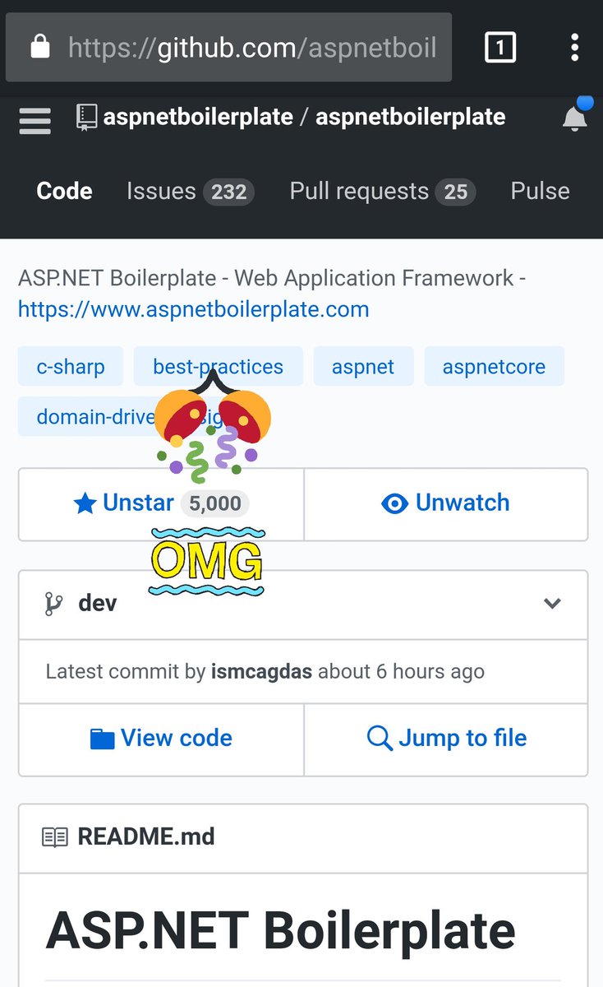Switch to the Pulse tab

pos(540,191)
